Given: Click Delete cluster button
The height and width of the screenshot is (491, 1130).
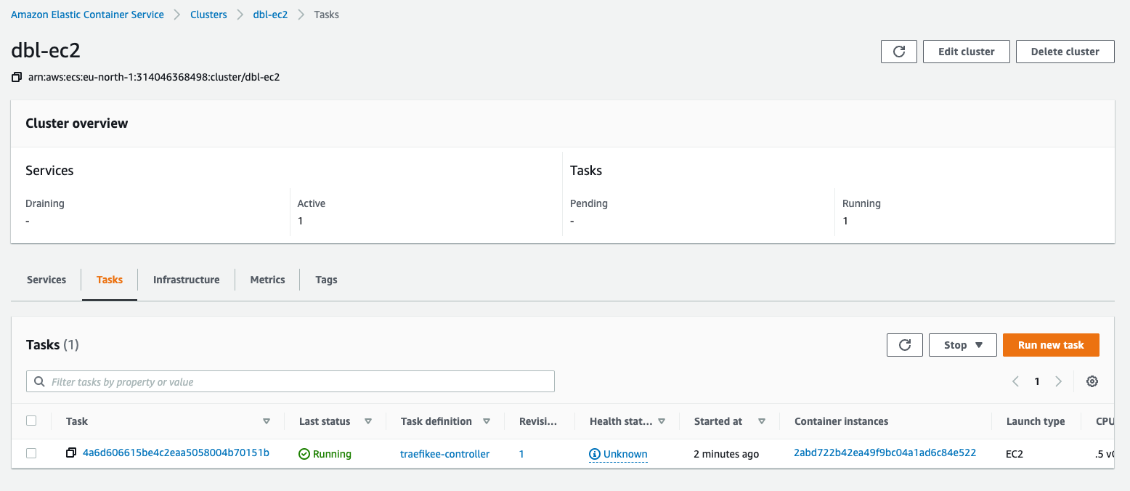Looking at the screenshot, I should [x=1065, y=52].
